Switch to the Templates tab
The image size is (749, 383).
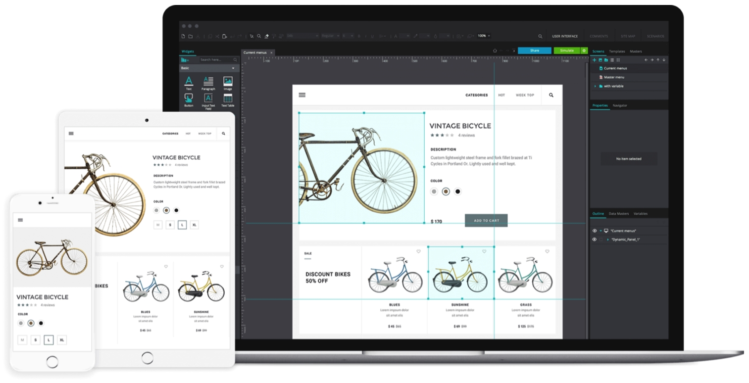(617, 51)
